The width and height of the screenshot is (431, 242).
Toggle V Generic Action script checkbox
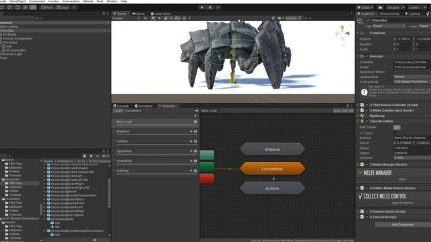[x=366, y=212]
